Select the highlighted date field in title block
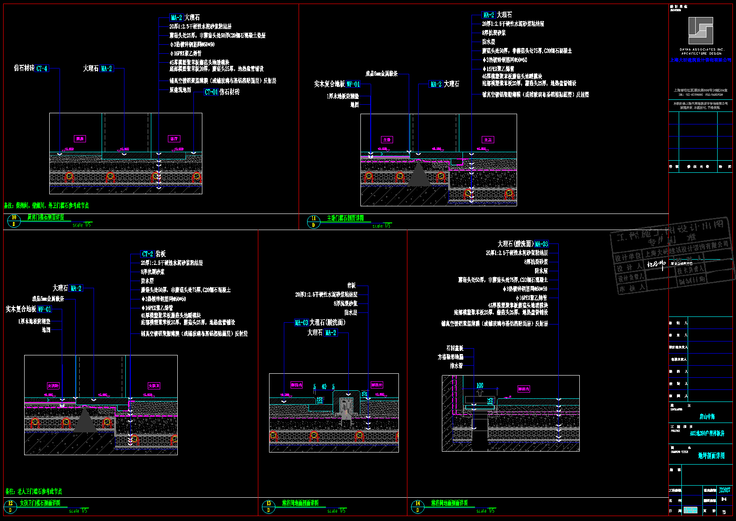The height and width of the screenshot is (521, 736). (690, 510)
